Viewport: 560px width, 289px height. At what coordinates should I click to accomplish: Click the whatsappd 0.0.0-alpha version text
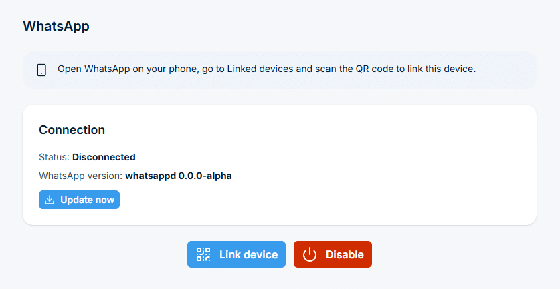tap(179, 176)
